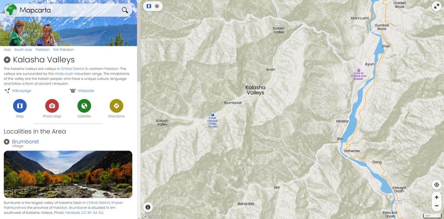444x219 pixels.
Task: Open the NW Pakistan breadcrumb
Action: [63, 49]
